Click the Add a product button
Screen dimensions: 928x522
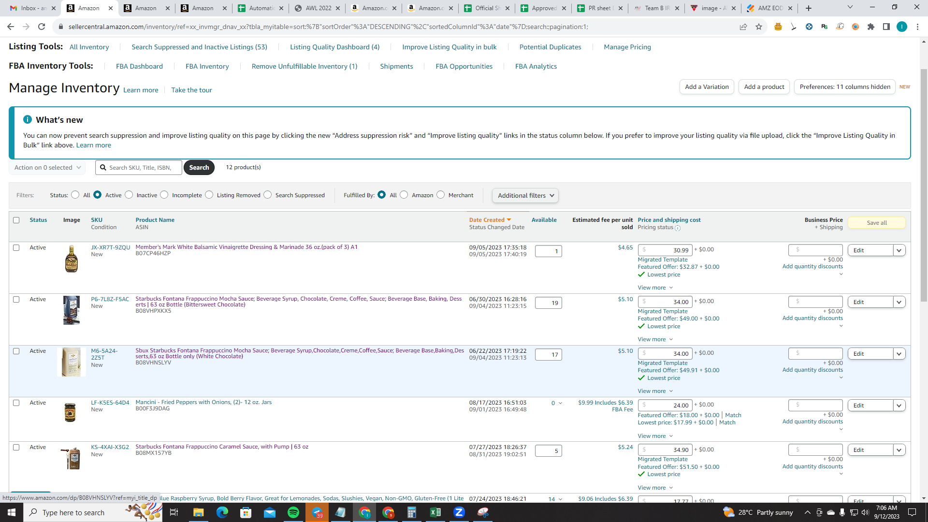point(764,87)
